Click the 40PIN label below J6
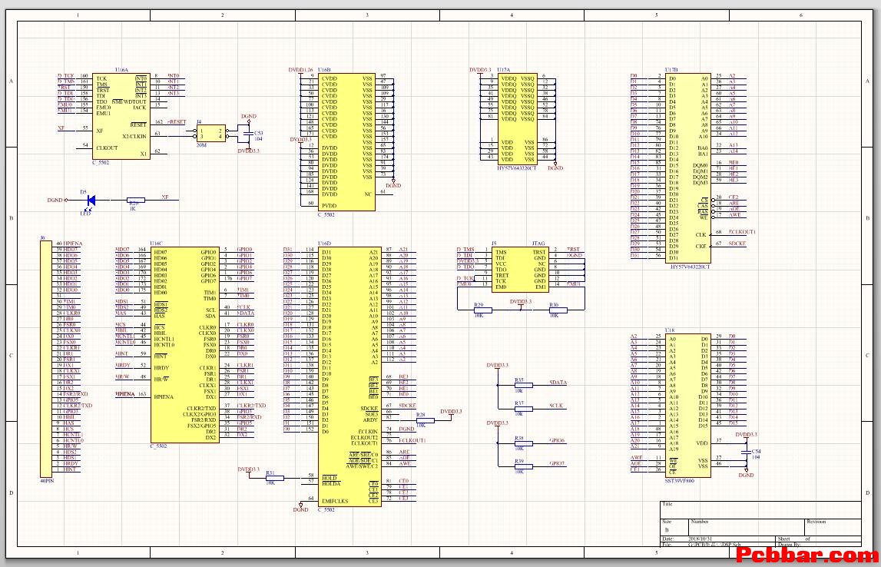This screenshot has height=567, width=881. tap(47, 481)
